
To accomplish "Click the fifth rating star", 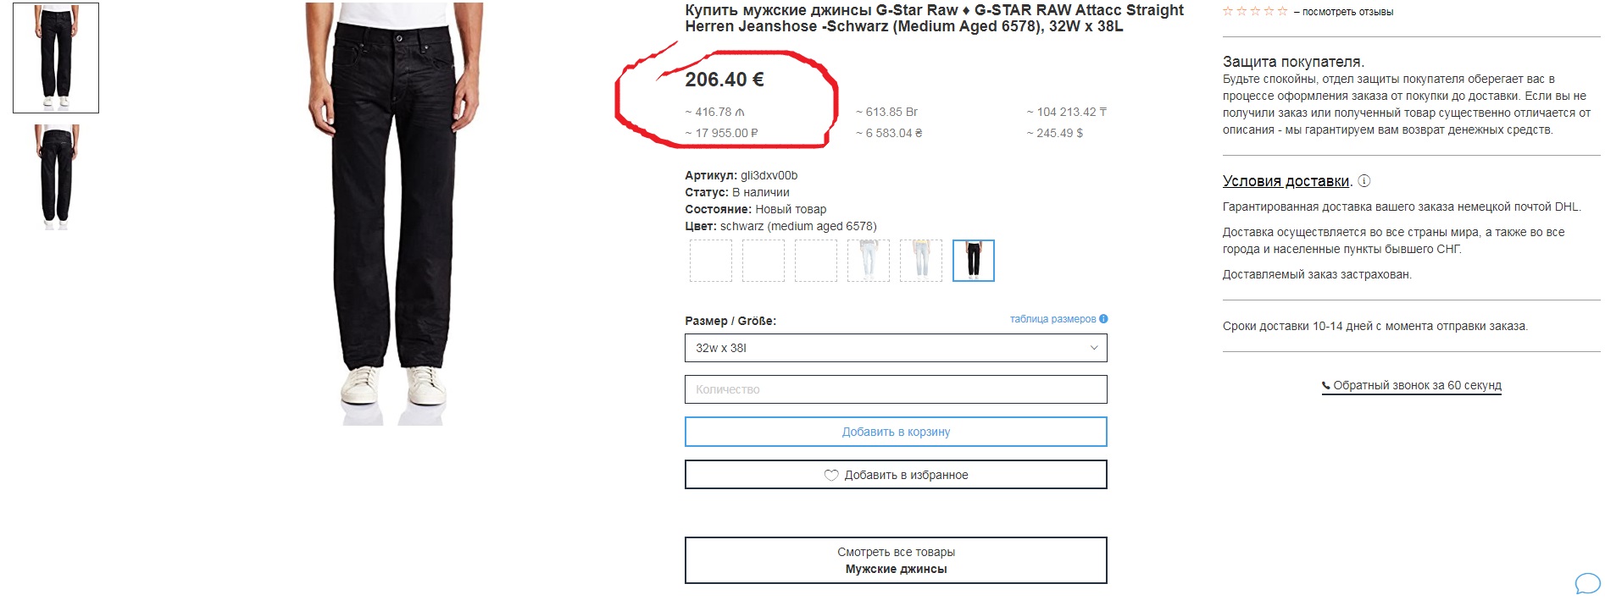I will 1282,12.
